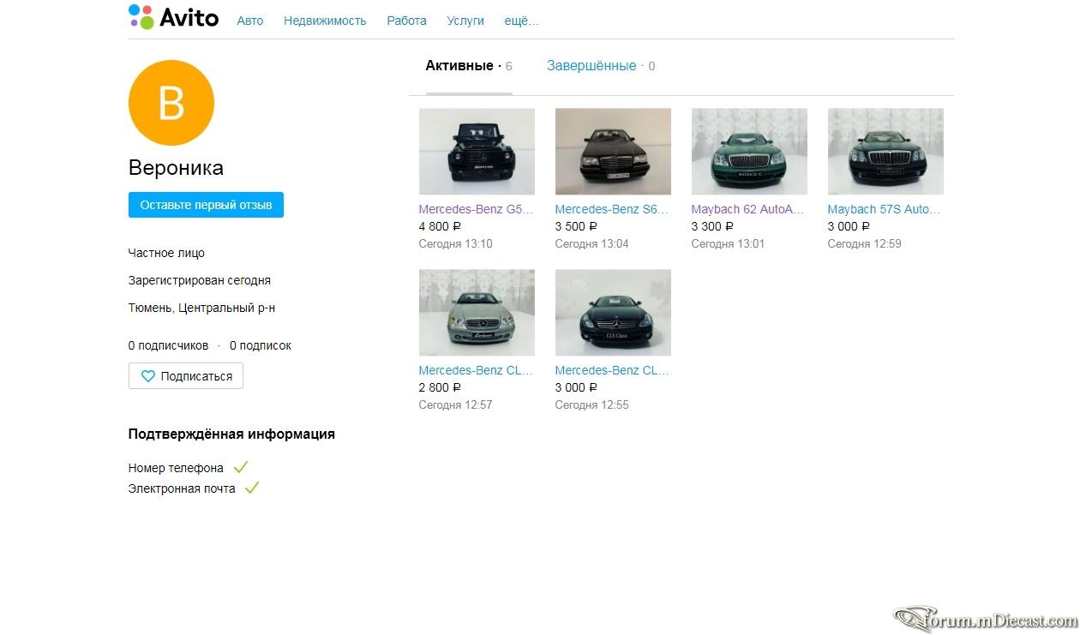This screenshot has height=635, width=1080.
Task: Click the Оставьте первый отзыв button
Action: pos(206,205)
